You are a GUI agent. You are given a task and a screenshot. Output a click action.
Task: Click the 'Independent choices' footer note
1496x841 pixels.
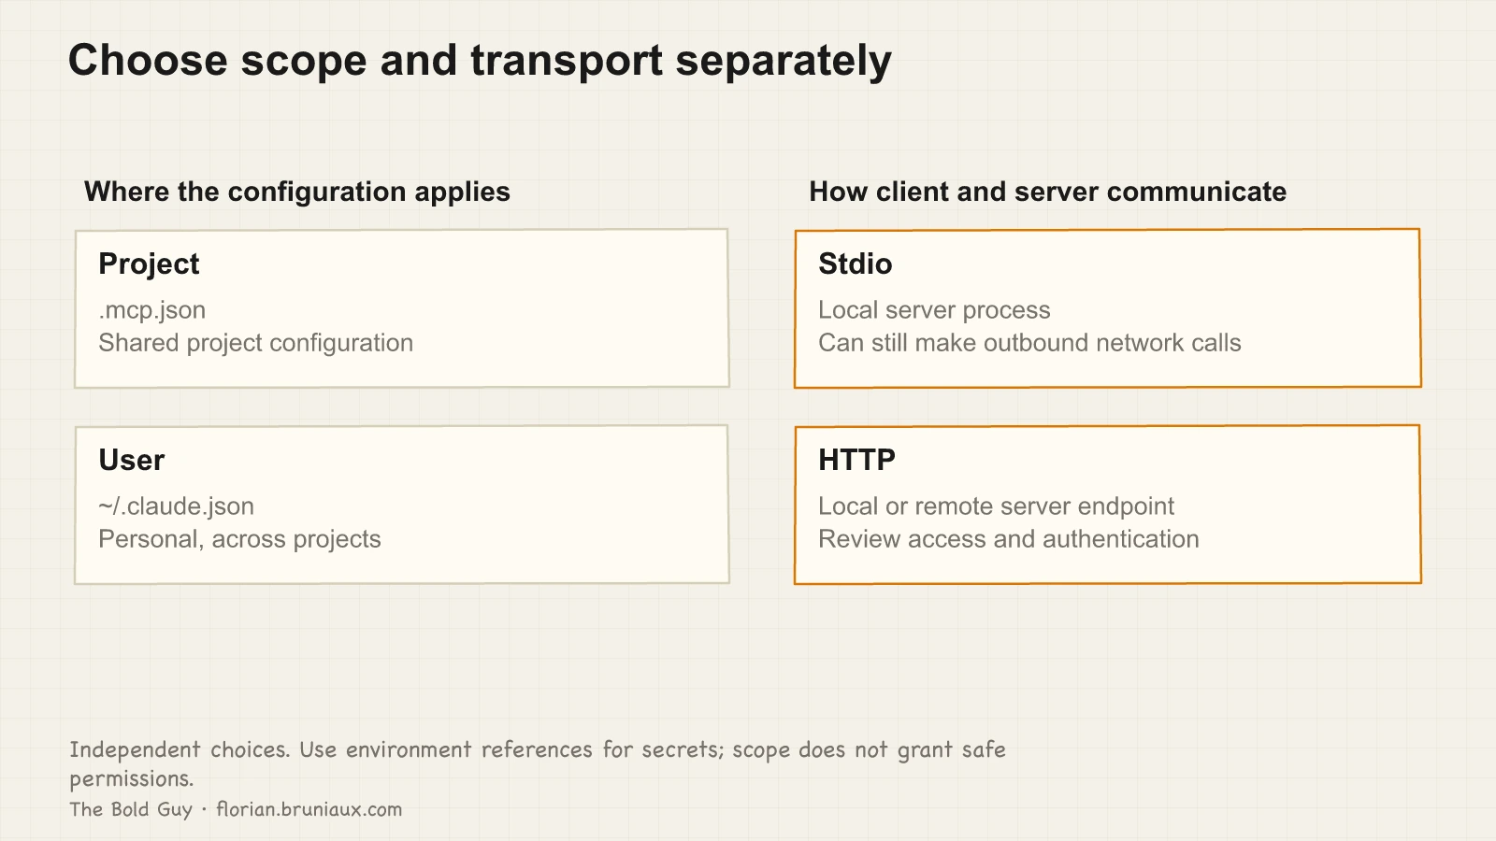538,763
